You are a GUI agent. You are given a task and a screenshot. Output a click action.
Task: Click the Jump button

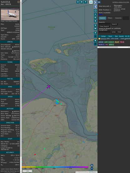tap(114, 32)
